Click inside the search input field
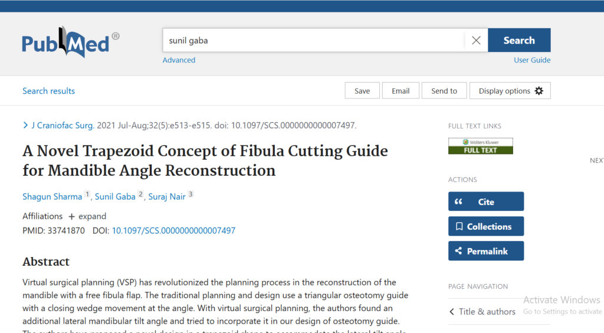The height and width of the screenshot is (333, 604). (313, 41)
